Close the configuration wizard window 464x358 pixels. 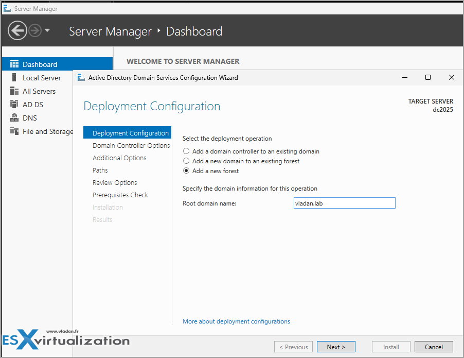click(x=451, y=77)
